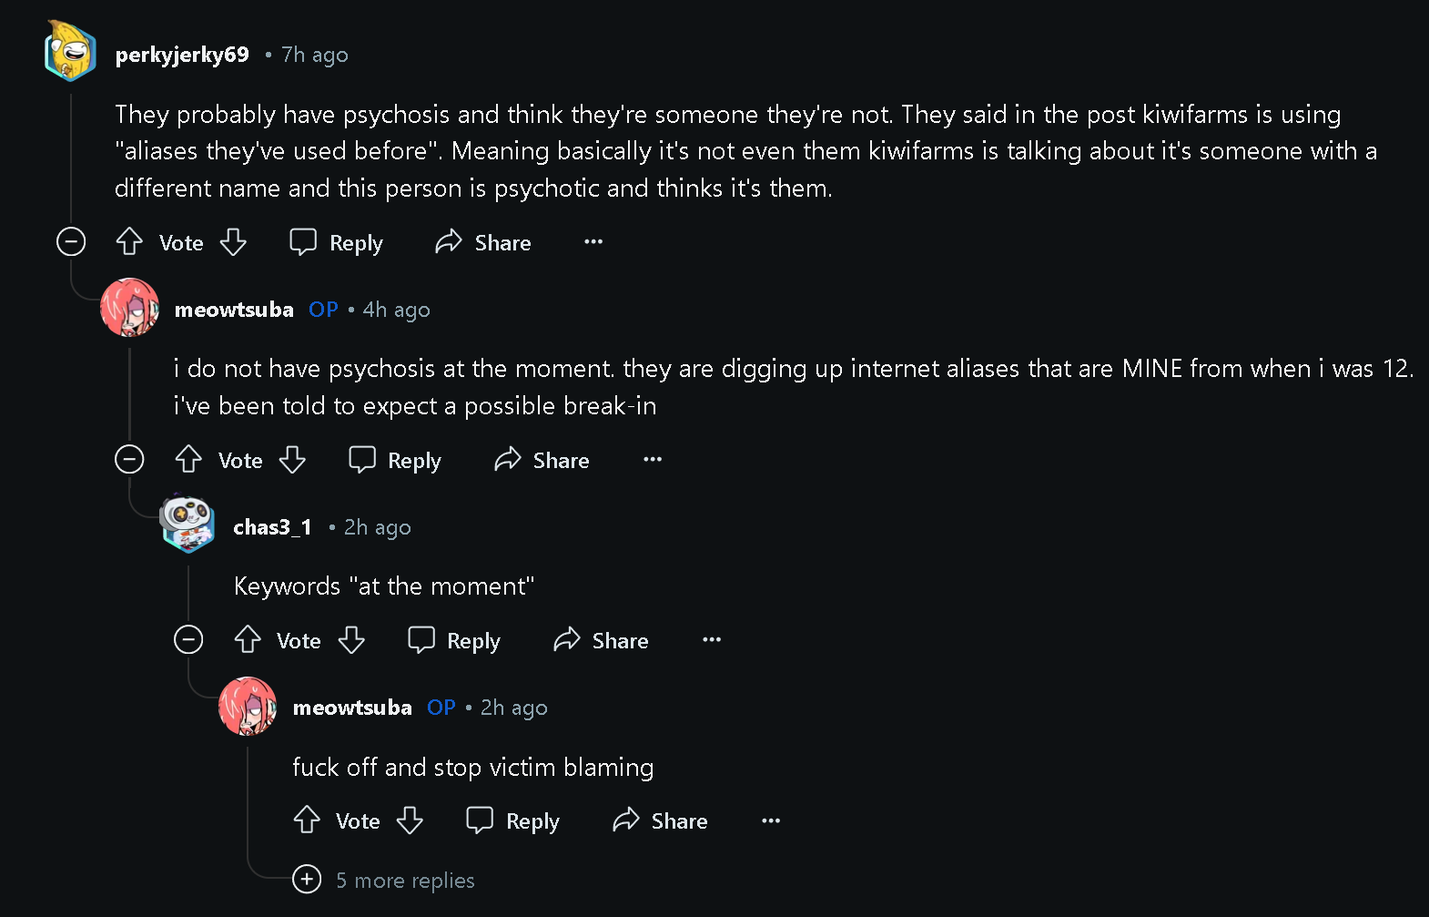Collapse perkyjerky69's comment thread
Screen dimensions: 1429x917
pos(71,242)
